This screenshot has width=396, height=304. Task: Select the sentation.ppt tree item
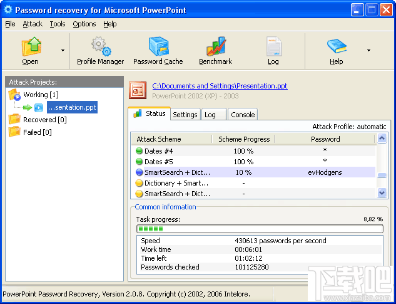tap(72, 107)
